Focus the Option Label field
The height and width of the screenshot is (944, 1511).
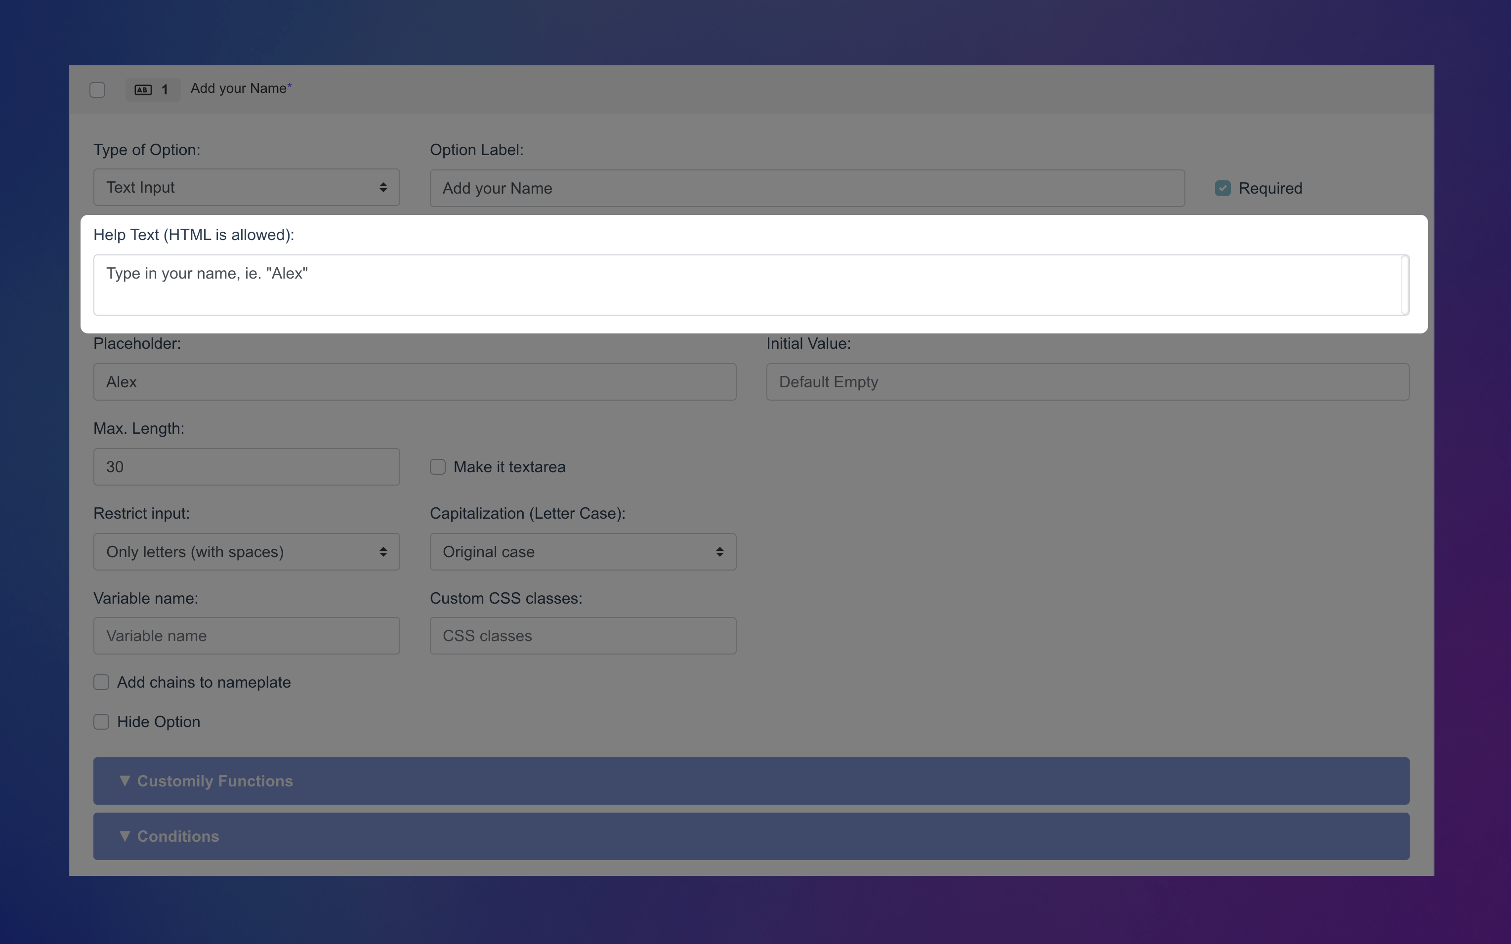pyautogui.click(x=807, y=188)
